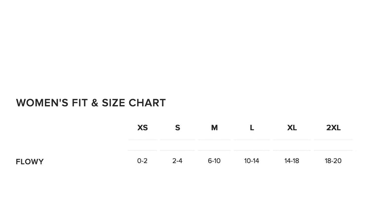Click the FLOWY row label

coord(30,162)
